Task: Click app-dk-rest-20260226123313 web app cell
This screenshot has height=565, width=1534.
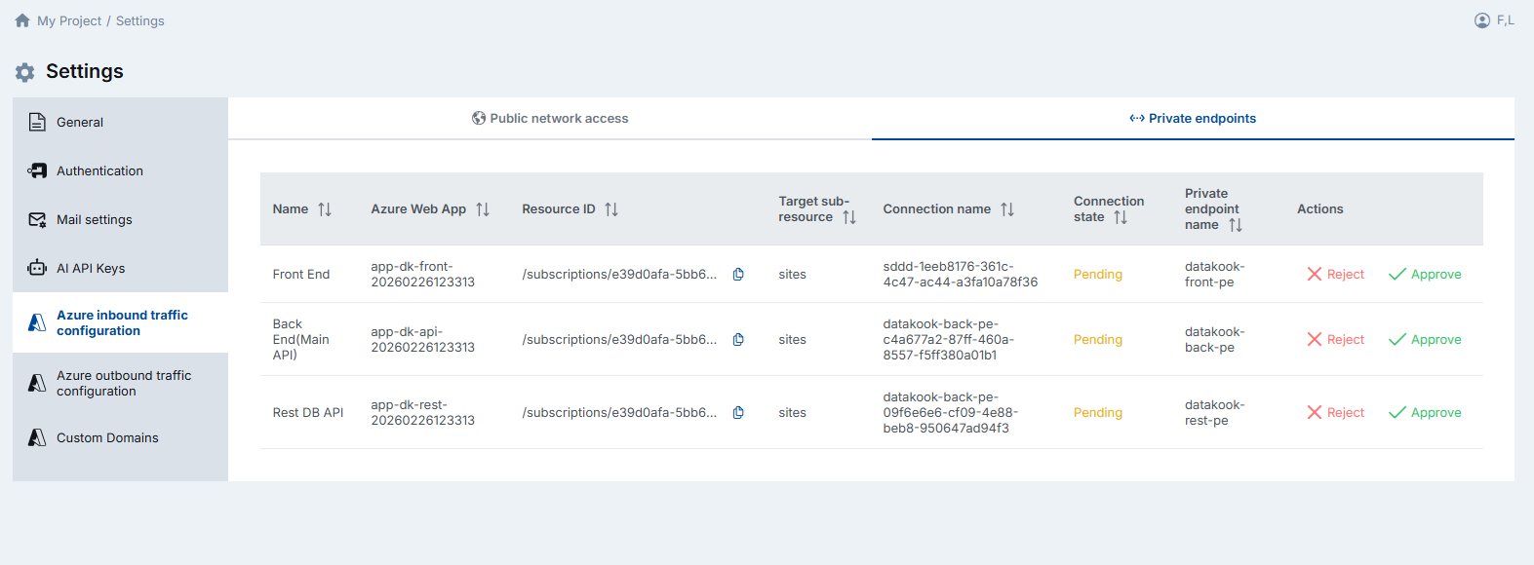Action: click(422, 412)
